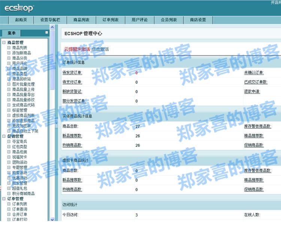Click the ECSHOP logo

pyautogui.click(x=19, y=8)
